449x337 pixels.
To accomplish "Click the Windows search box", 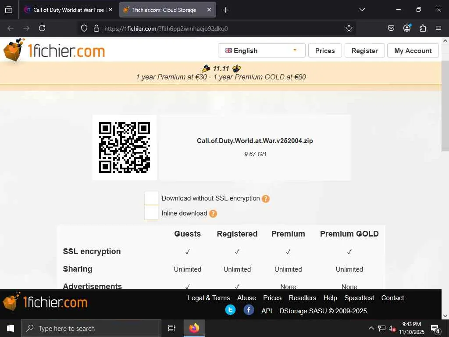I will coord(91,328).
